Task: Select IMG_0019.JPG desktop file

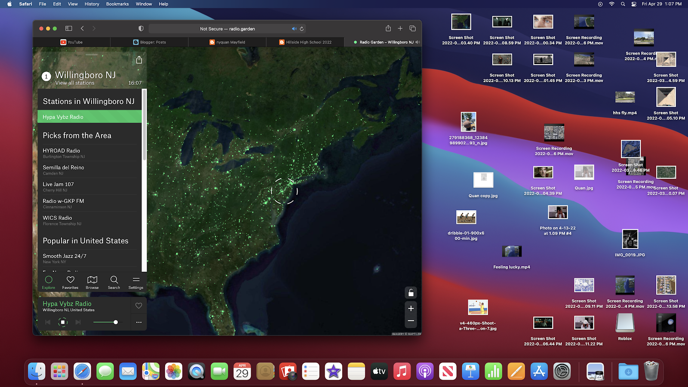Action: point(630,243)
